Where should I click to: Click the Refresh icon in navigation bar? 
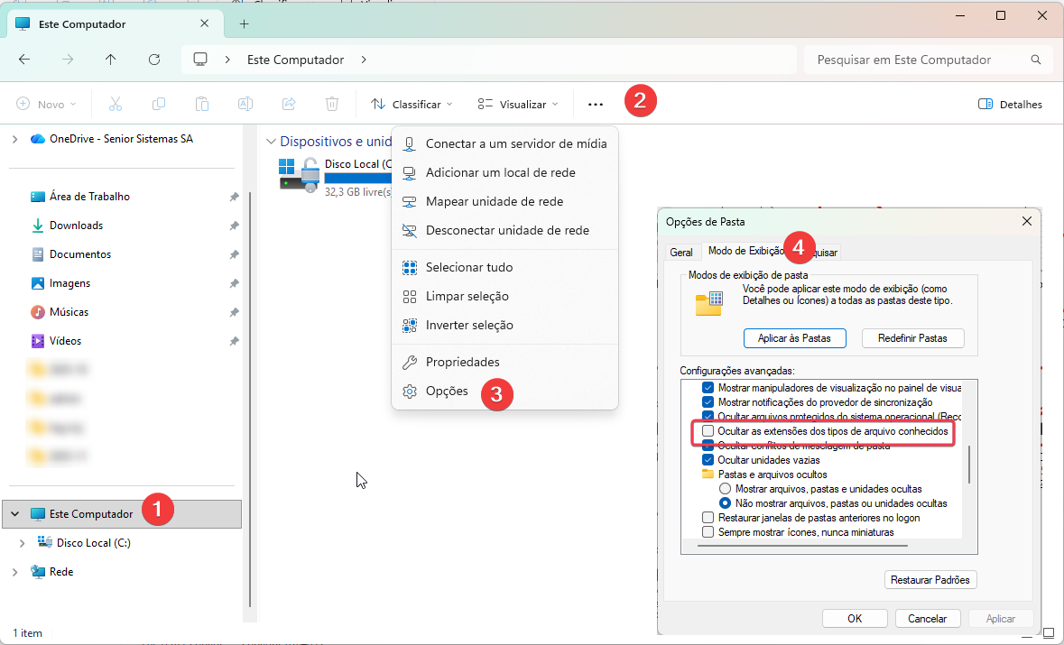pyautogui.click(x=154, y=60)
